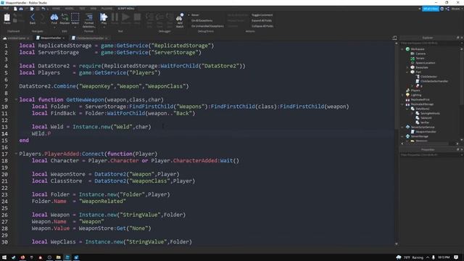The width and height of the screenshot is (464, 261).
Task: Expand the Baseplate node in Explorer
Action: coord(407,67)
